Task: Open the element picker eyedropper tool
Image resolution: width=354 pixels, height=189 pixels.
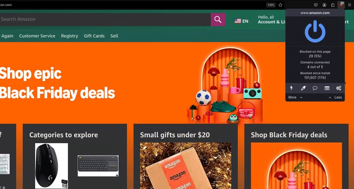Action: point(303,88)
